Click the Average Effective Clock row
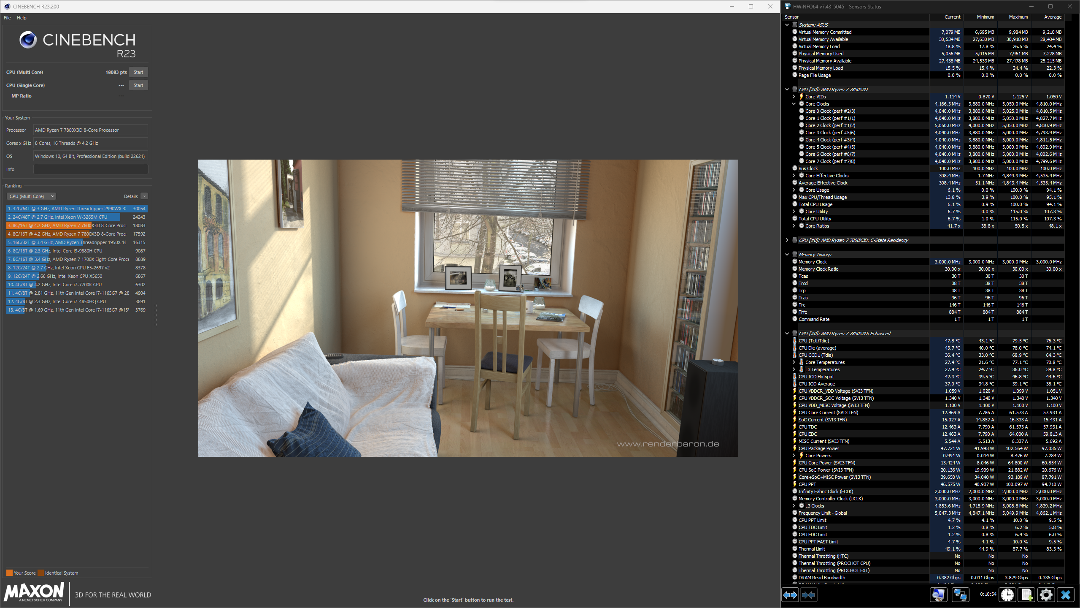Image resolution: width=1080 pixels, height=608 pixels. point(924,183)
